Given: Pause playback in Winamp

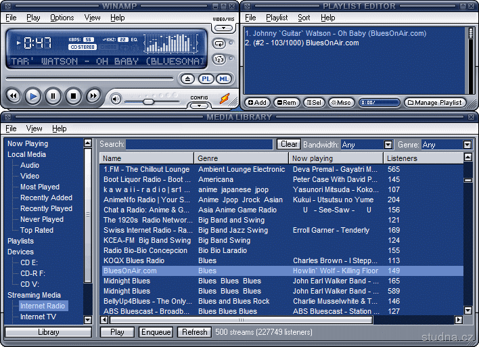Looking at the screenshot, I should 53,97.
